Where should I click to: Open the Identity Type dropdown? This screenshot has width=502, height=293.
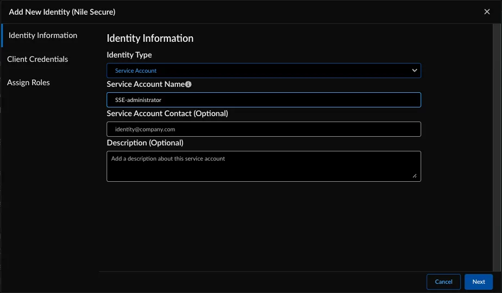(x=263, y=71)
